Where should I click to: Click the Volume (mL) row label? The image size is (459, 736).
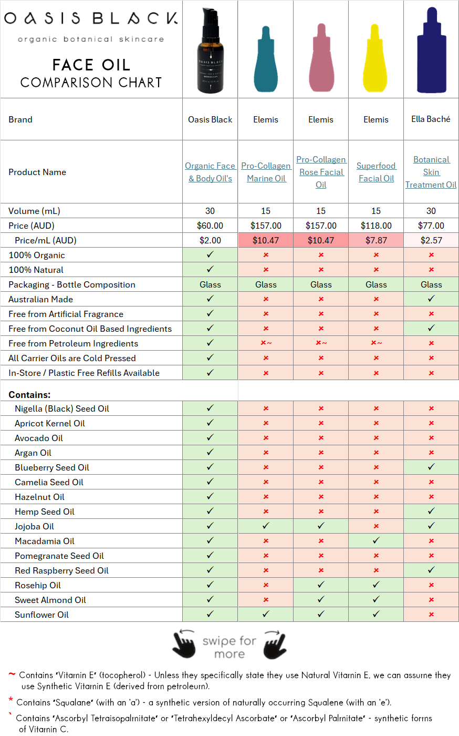coord(34,211)
